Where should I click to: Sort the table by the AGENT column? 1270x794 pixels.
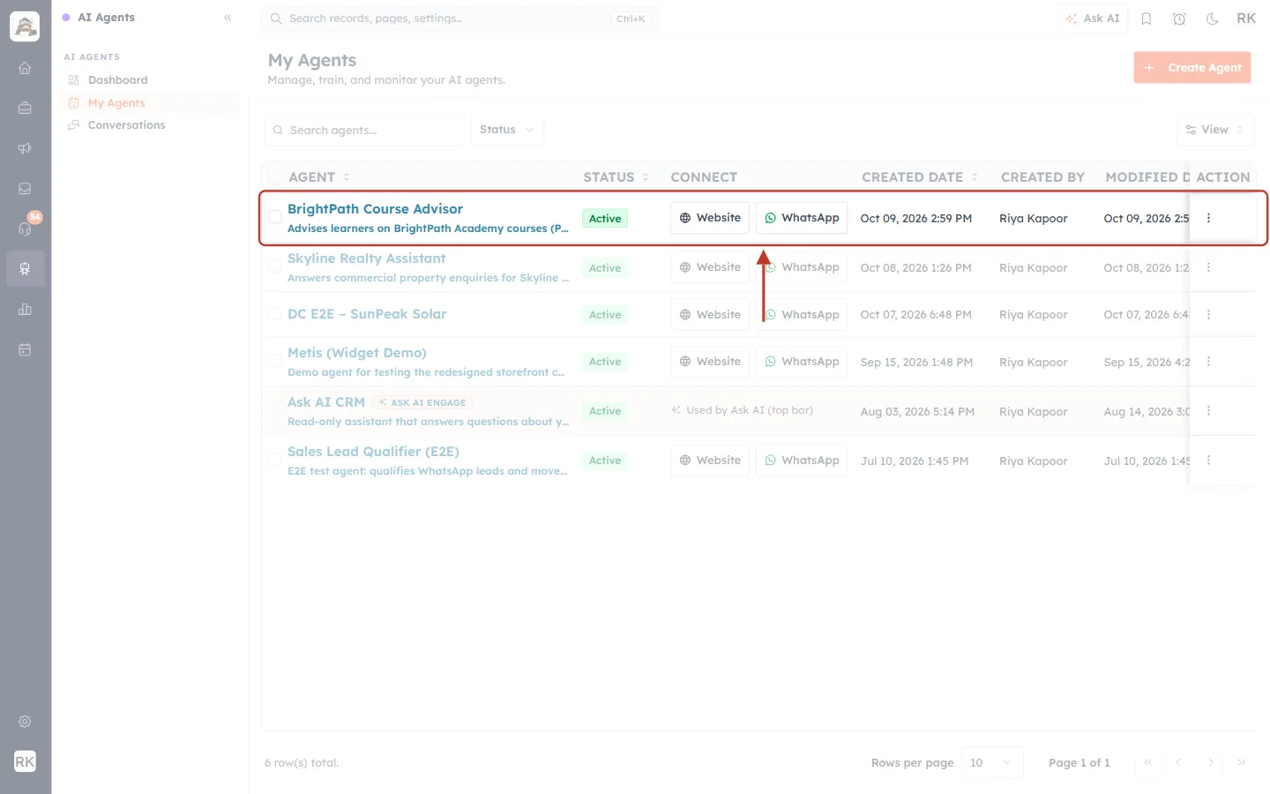click(x=319, y=177)
